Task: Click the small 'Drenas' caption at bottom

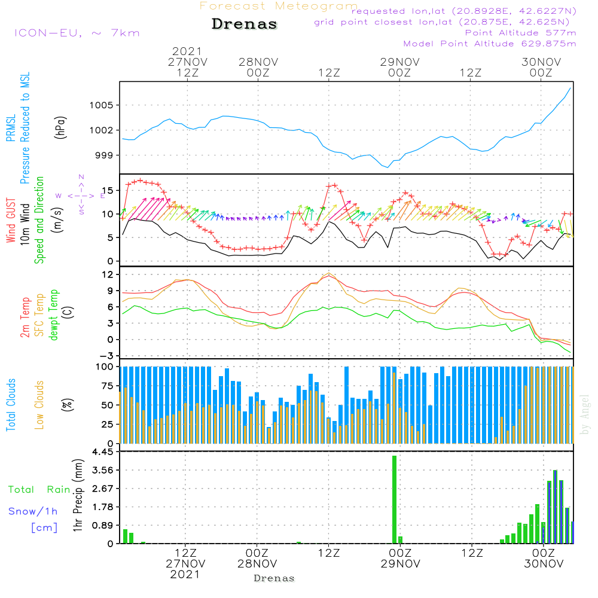Action: click(274, 578)
